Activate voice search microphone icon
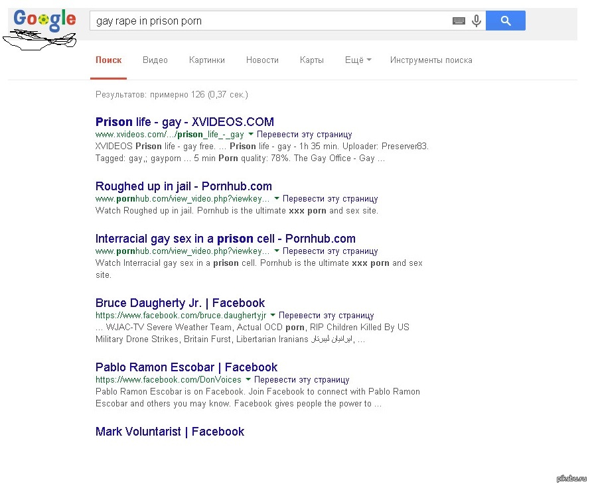This screenshot has width=590, height=486. click(x=477, y=21)
